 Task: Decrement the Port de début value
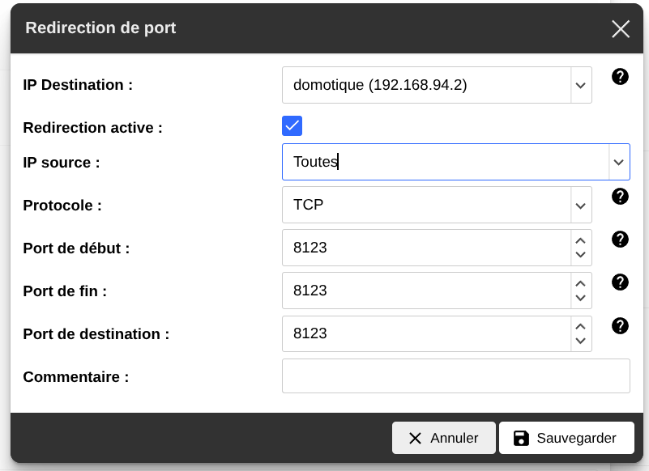(x=580, y=255)
